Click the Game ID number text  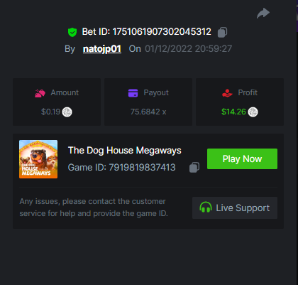(x=142, y=168)
